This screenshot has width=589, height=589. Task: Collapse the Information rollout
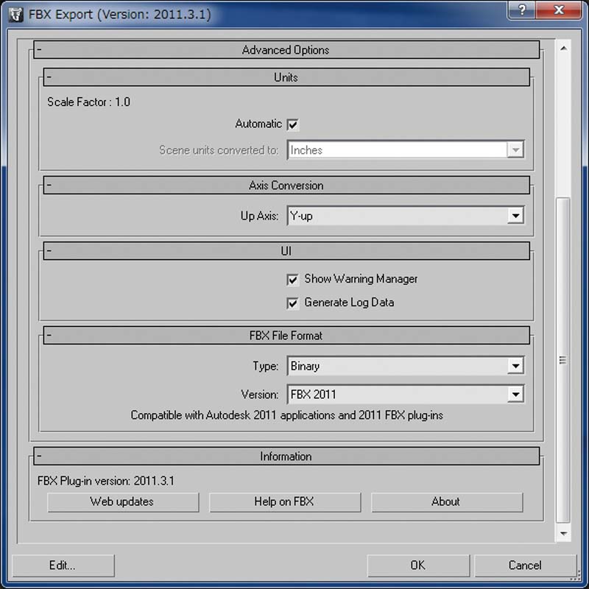tap(286, 456)
